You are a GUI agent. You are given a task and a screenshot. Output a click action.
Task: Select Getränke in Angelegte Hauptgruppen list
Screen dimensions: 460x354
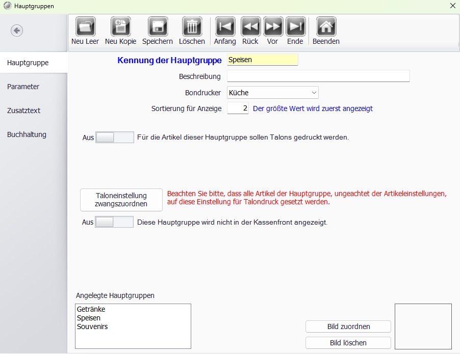click(91, 309)
